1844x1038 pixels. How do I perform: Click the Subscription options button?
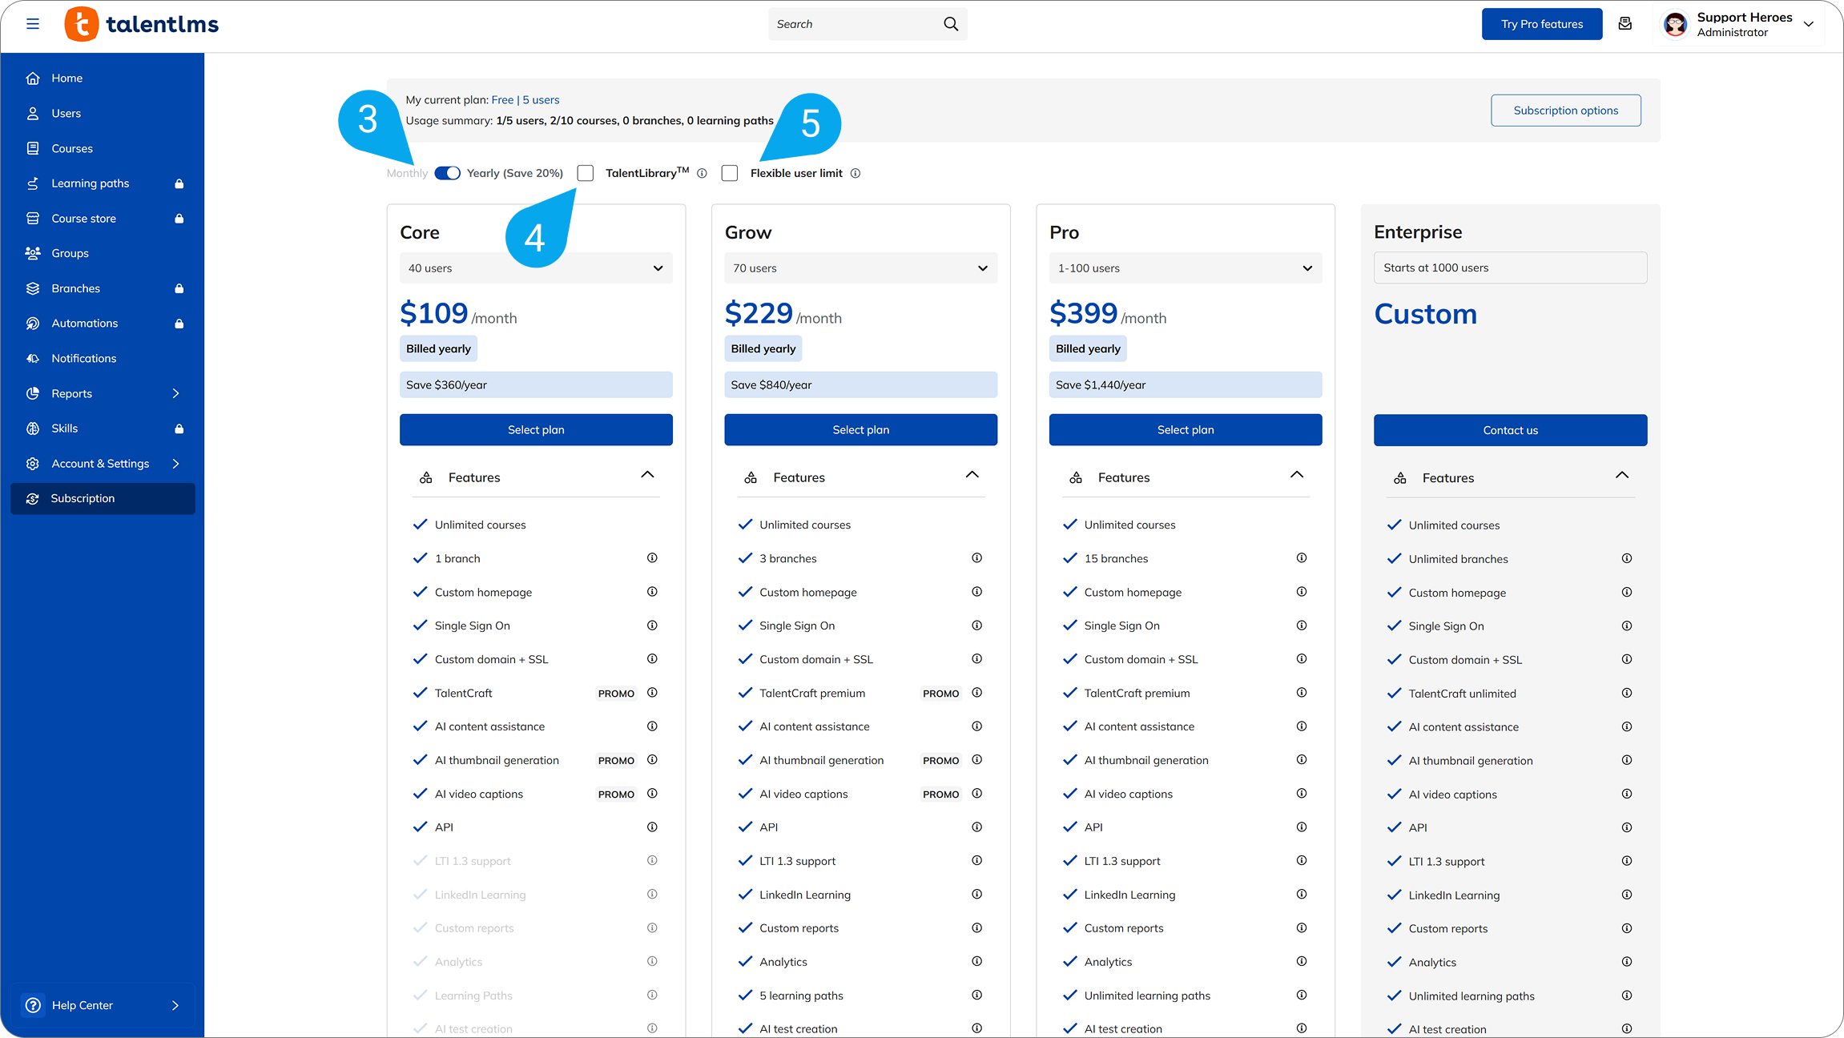1565,111
